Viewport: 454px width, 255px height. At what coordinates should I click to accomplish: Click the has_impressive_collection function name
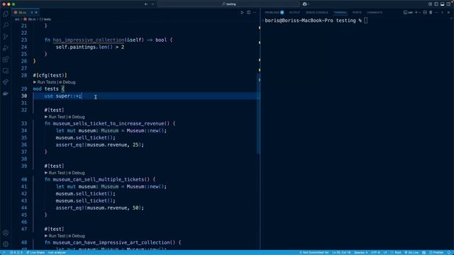88,40
